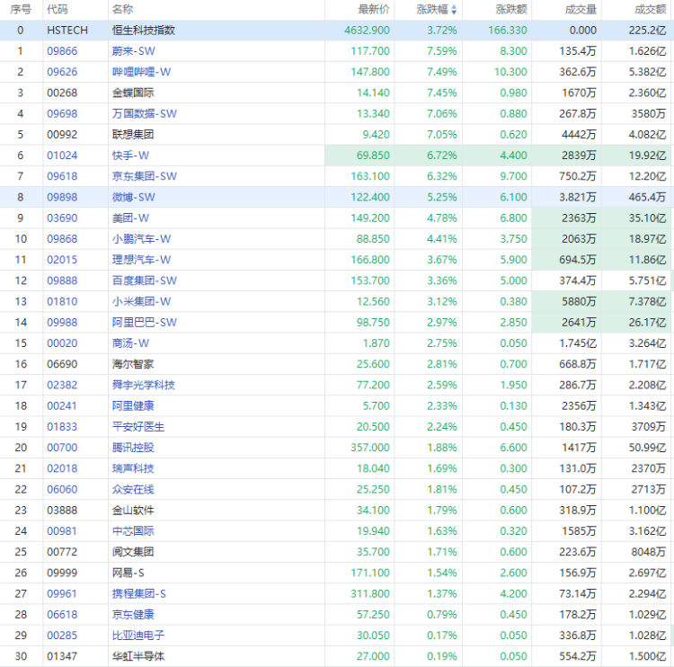Open stock code 03690

62,218
